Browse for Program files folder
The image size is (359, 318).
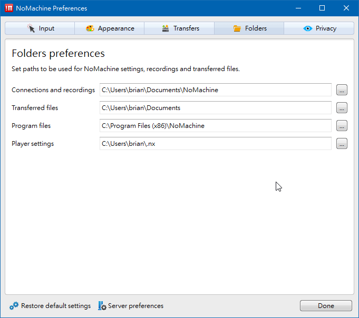tap(342, 126)
